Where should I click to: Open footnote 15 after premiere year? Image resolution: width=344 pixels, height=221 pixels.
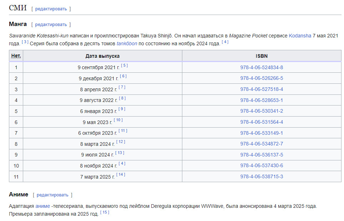(105, 212)
